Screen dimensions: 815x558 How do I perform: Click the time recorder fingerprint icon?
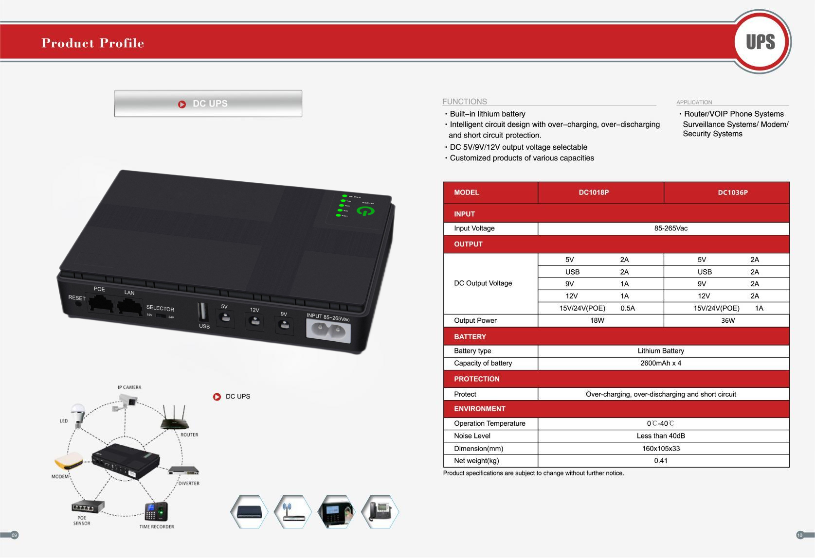click(x=156, y=512)
